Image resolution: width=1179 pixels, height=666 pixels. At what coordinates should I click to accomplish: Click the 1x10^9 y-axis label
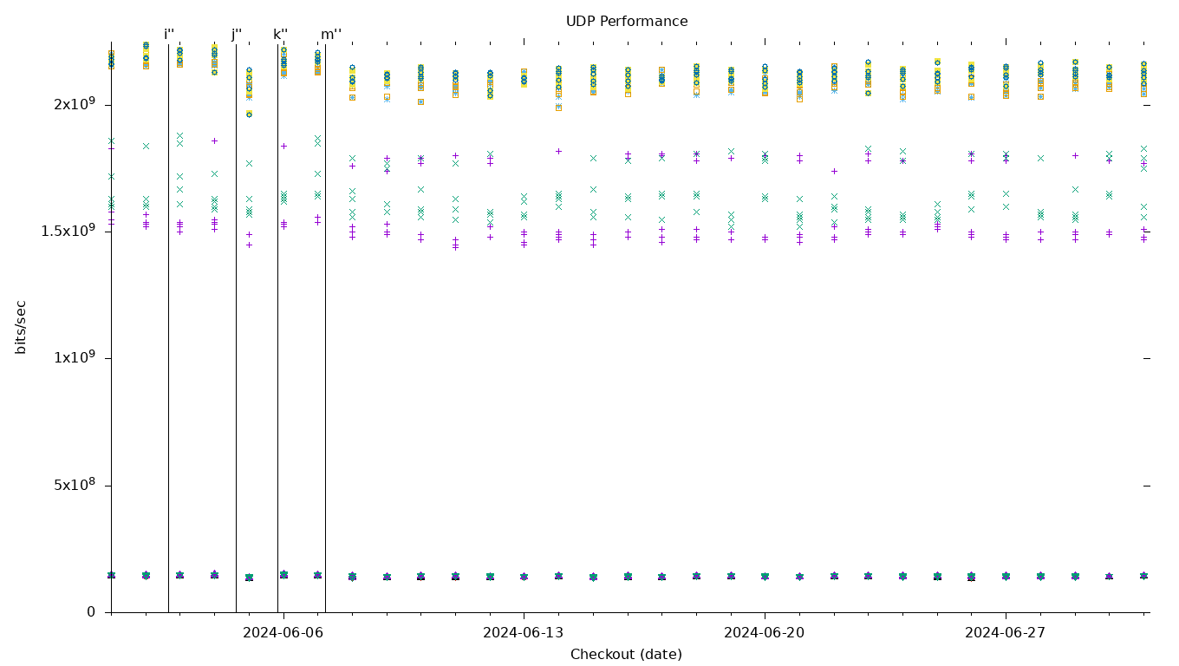(75, 358)
